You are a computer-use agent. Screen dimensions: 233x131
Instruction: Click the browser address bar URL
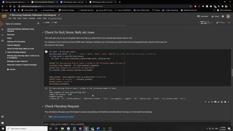click(62, 7)
